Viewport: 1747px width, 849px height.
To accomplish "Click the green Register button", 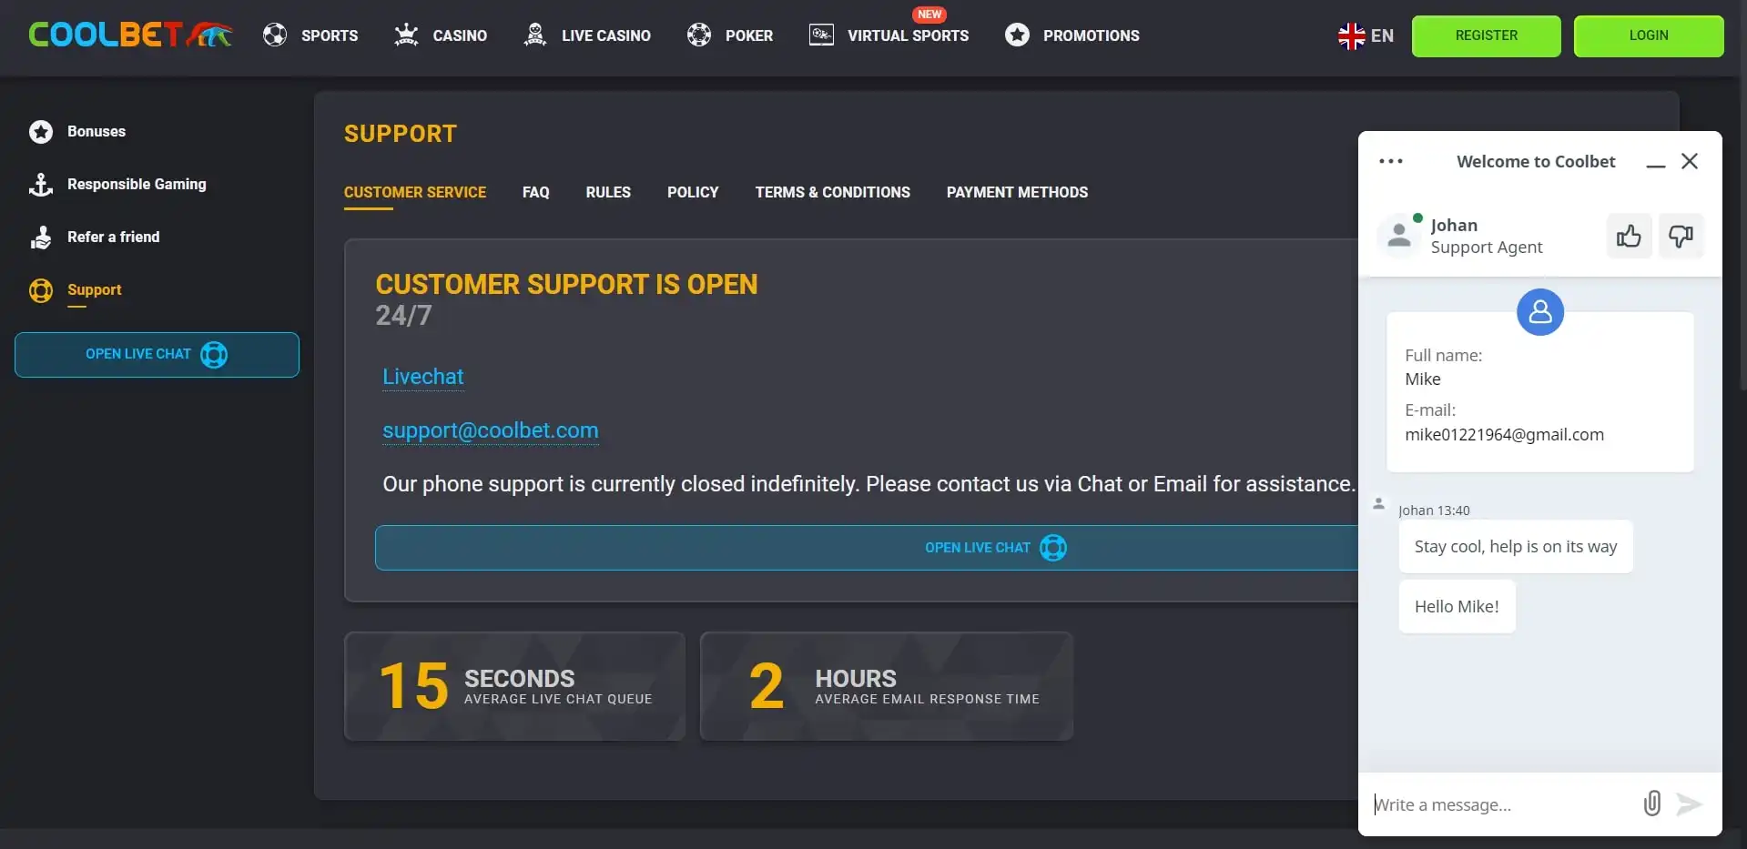I will pos(1487,35).
